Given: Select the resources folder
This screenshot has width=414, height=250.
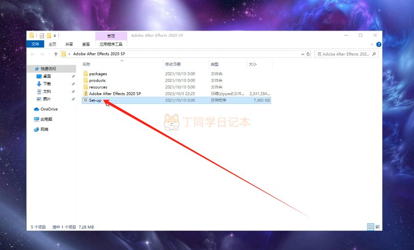Looking at the screenshot, I should click(x=98, y=87).
